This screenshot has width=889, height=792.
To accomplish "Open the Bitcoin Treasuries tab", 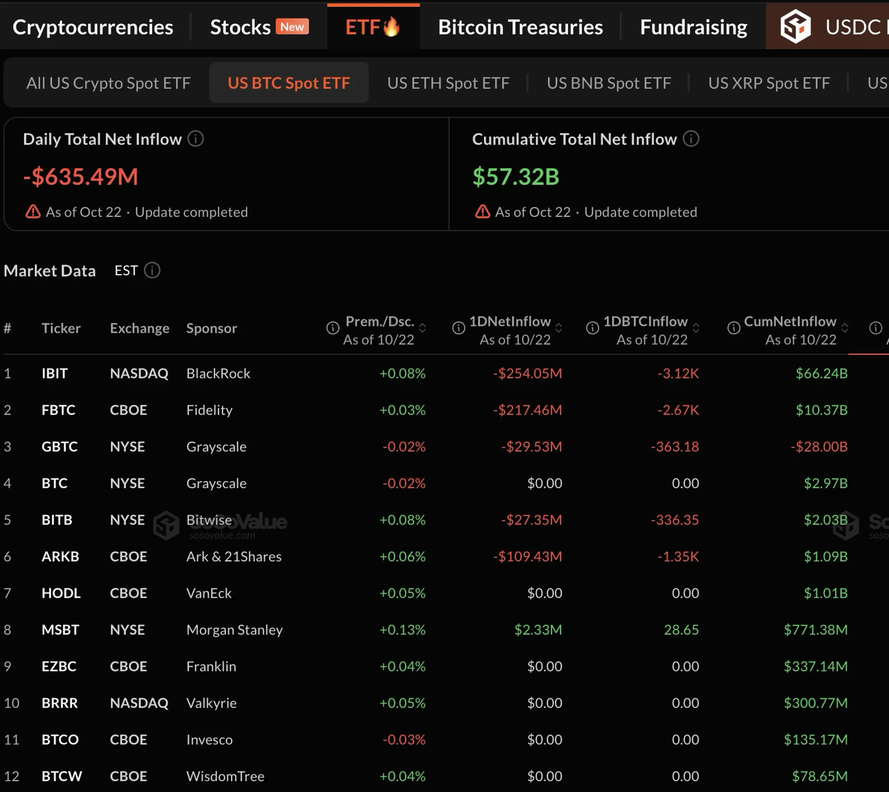I will pos(520,27).
